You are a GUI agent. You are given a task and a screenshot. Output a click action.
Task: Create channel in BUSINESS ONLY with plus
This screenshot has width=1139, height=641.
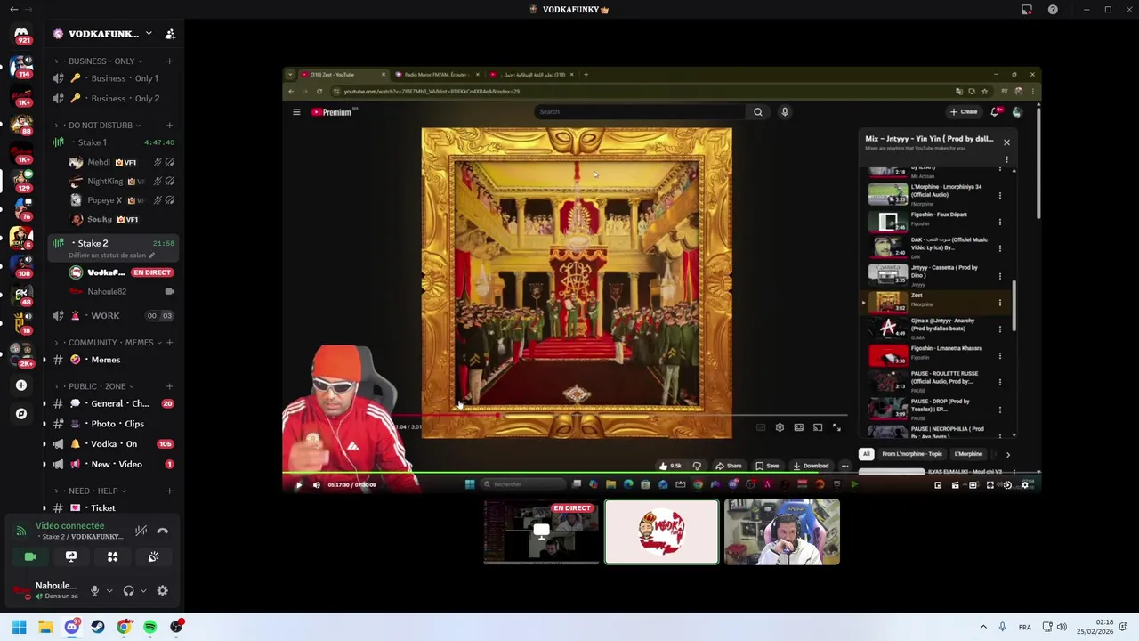tap(169, 61)
